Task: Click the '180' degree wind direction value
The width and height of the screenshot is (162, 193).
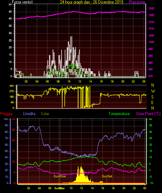Action: coord(12,97)
